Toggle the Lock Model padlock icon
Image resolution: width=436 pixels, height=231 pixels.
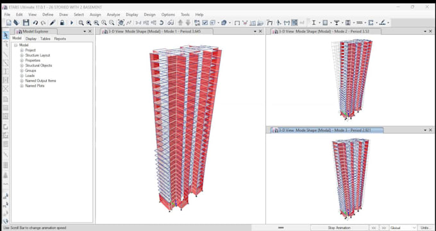62,23
